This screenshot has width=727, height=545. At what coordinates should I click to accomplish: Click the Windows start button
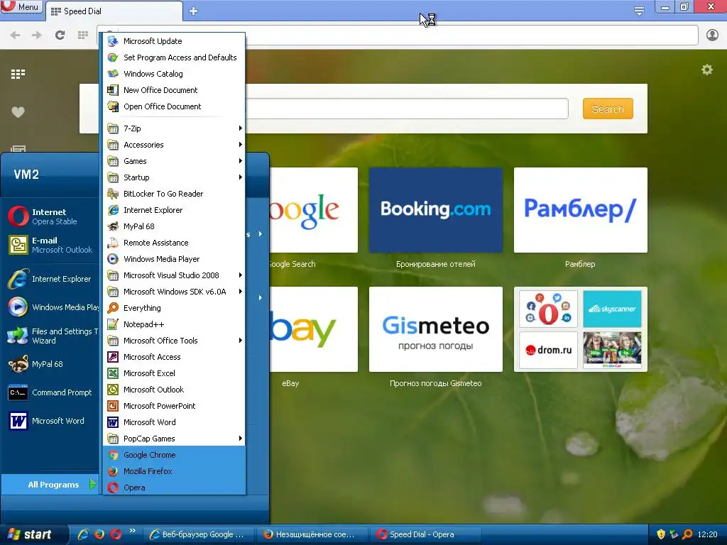pos(33,535)
